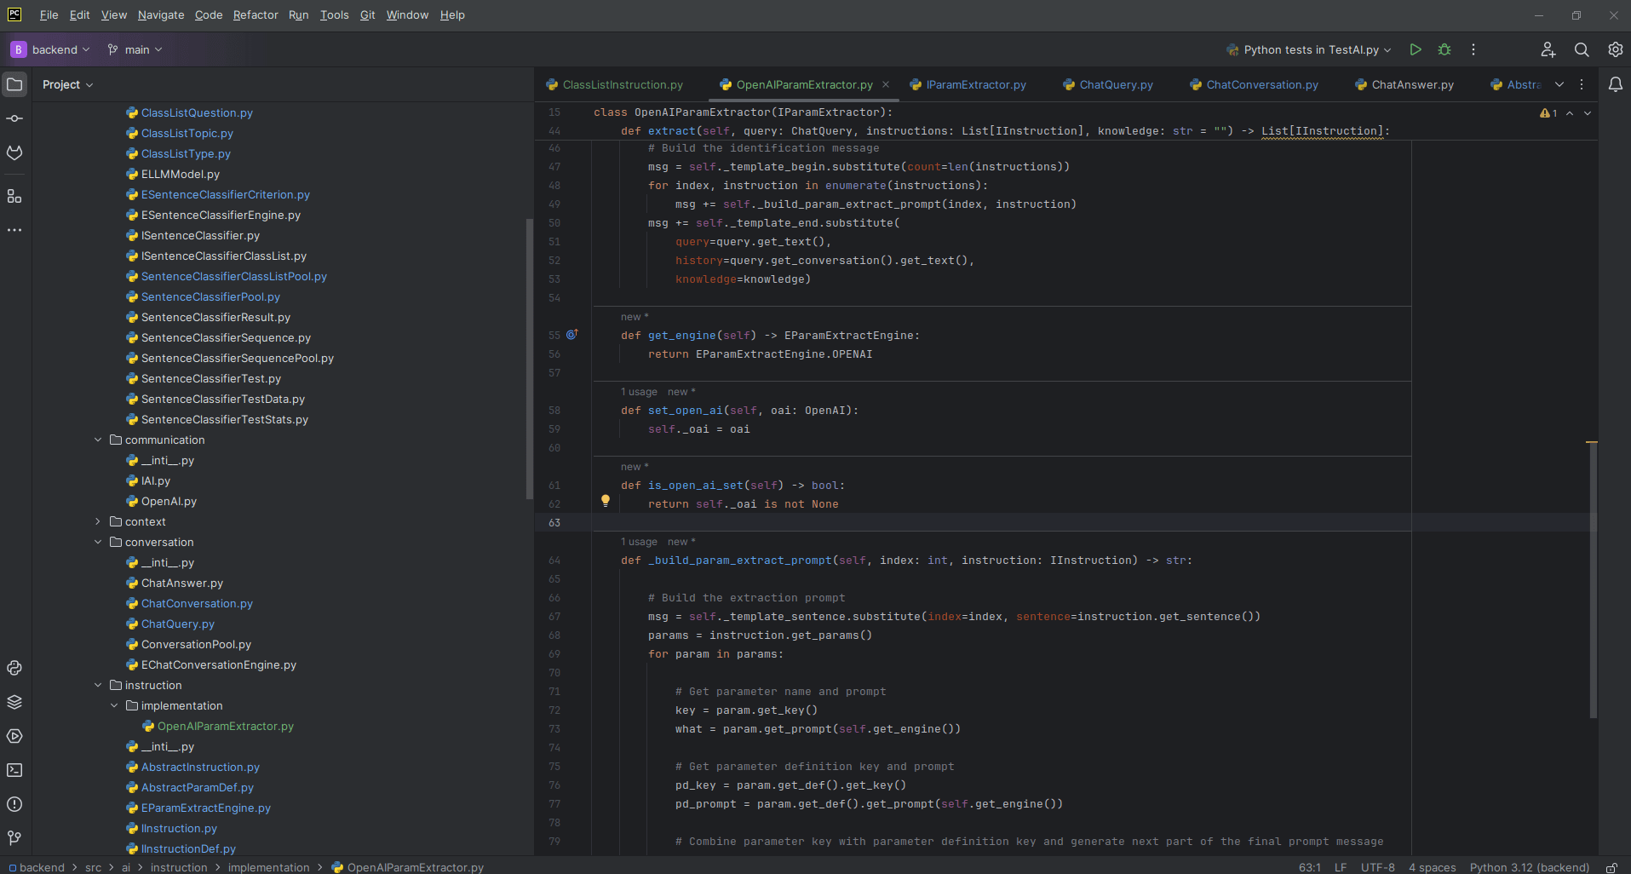Switch to the ChatQuery.py tab
Screen dimensions: 1631x874
click(x=1116, y=84)
